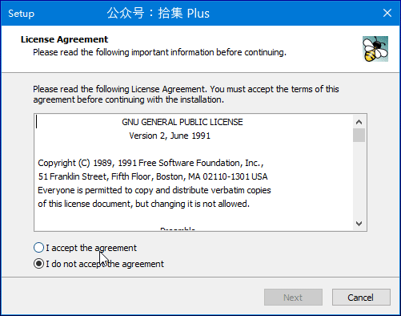Screen dimensions: 401x316
Task: Click the 公众号：拾集 Plus title bar text
Action: pos(158,13)
